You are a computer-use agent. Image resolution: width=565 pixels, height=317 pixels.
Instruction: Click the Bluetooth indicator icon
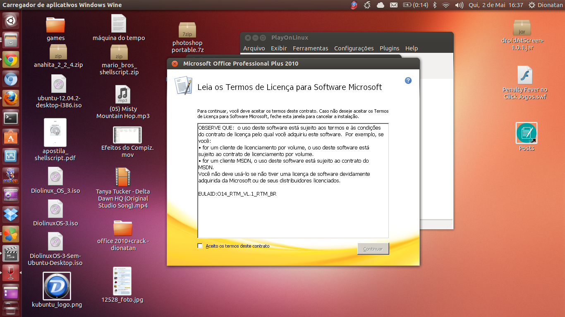tap(435, 5)
